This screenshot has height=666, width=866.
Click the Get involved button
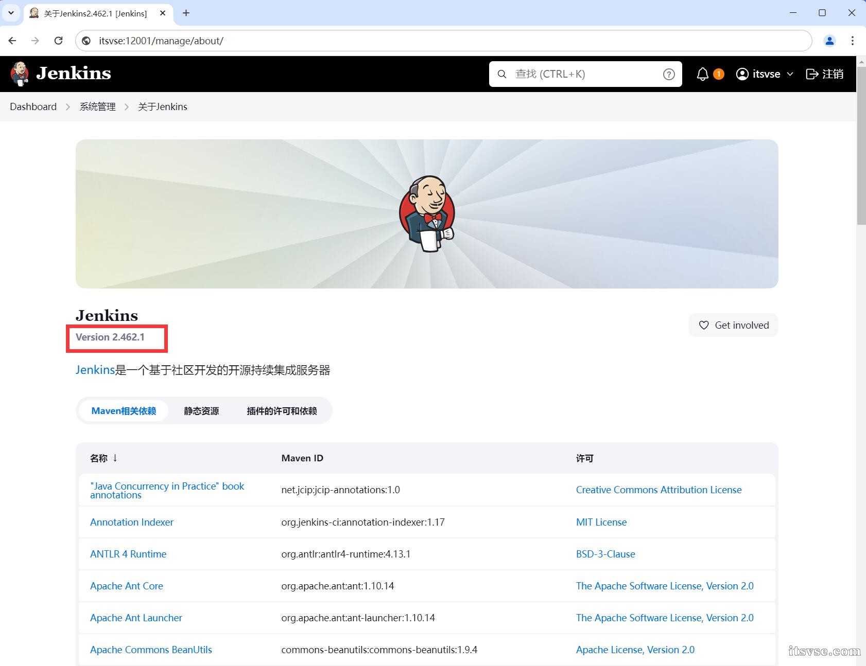click(733, 325)
